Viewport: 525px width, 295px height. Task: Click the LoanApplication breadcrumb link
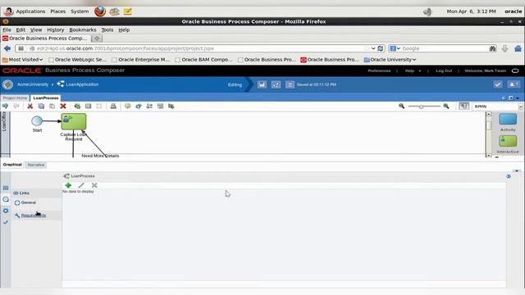[x=82, y=84]
